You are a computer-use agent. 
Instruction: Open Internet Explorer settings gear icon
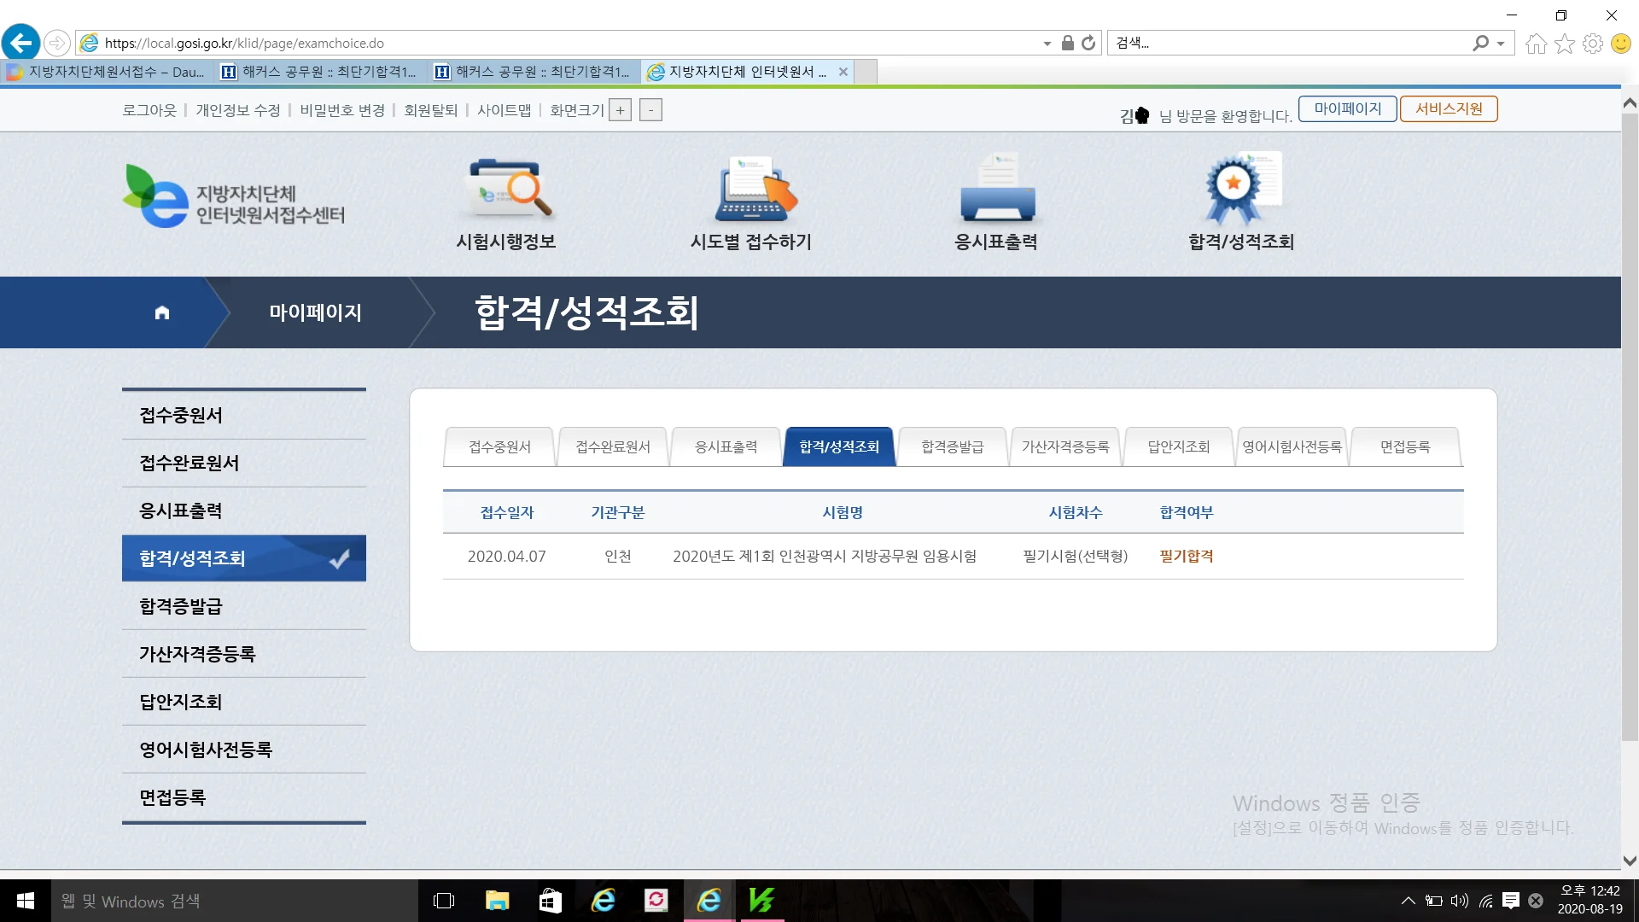1593,44
